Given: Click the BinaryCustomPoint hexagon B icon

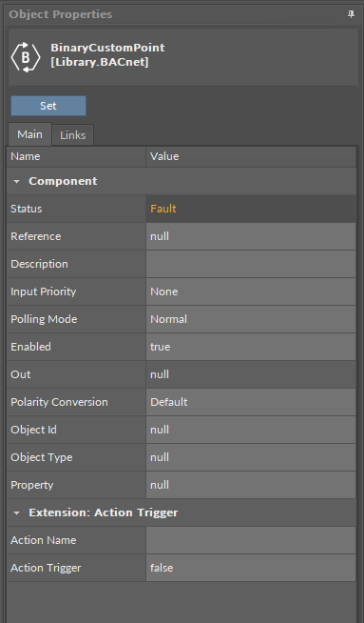Looking at the screenshot, I should click(x=26, y=57).
